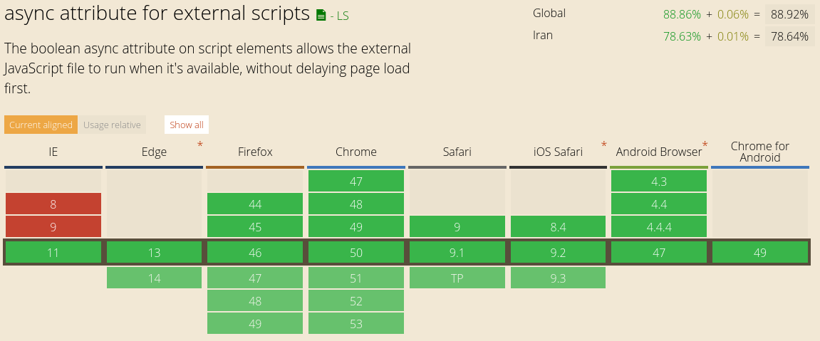Select the Safari 9.1 cell
This screenshot has height=341, width=820.
pyautogui.click(x=457, y=252)
